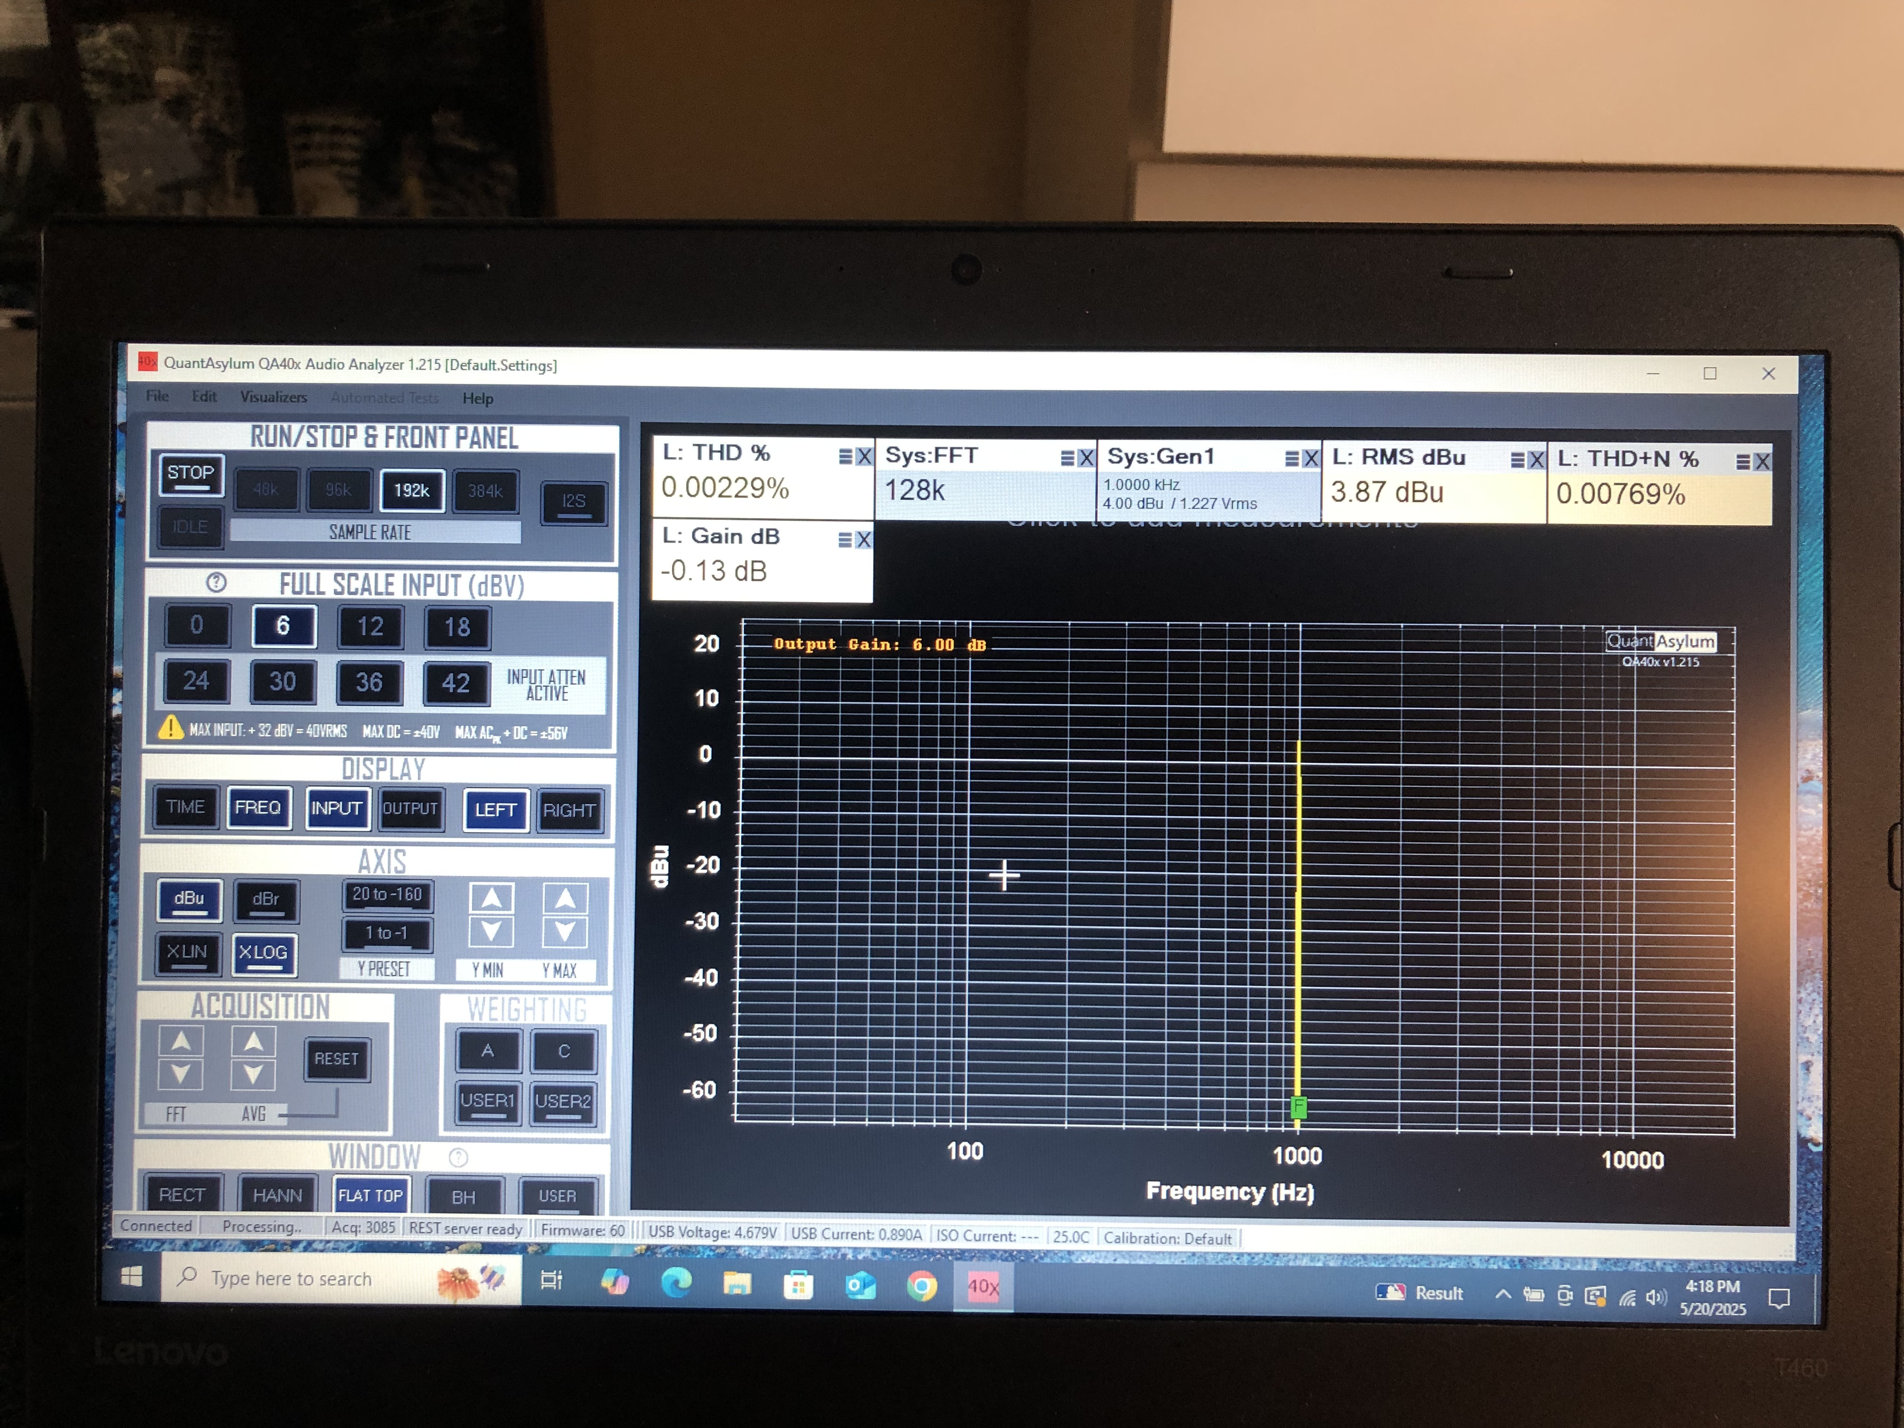Switch to X LIN axis
Screen dimensions: 1904x1428
click(187, 954)
